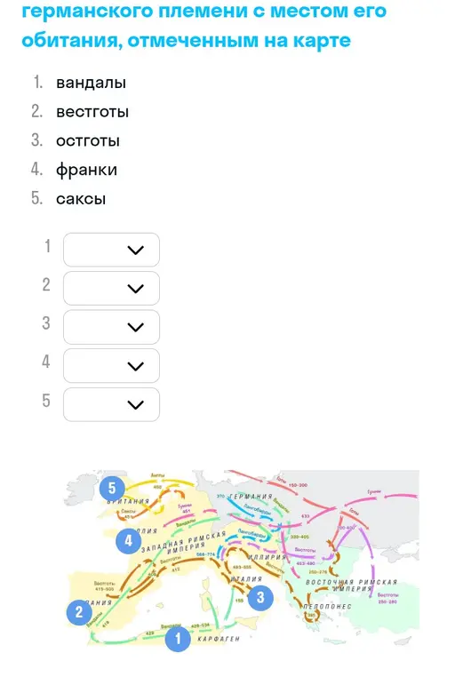The image size is (455, 677).
Task: Expand the dropdown for row 5
Action: (111, 404)
